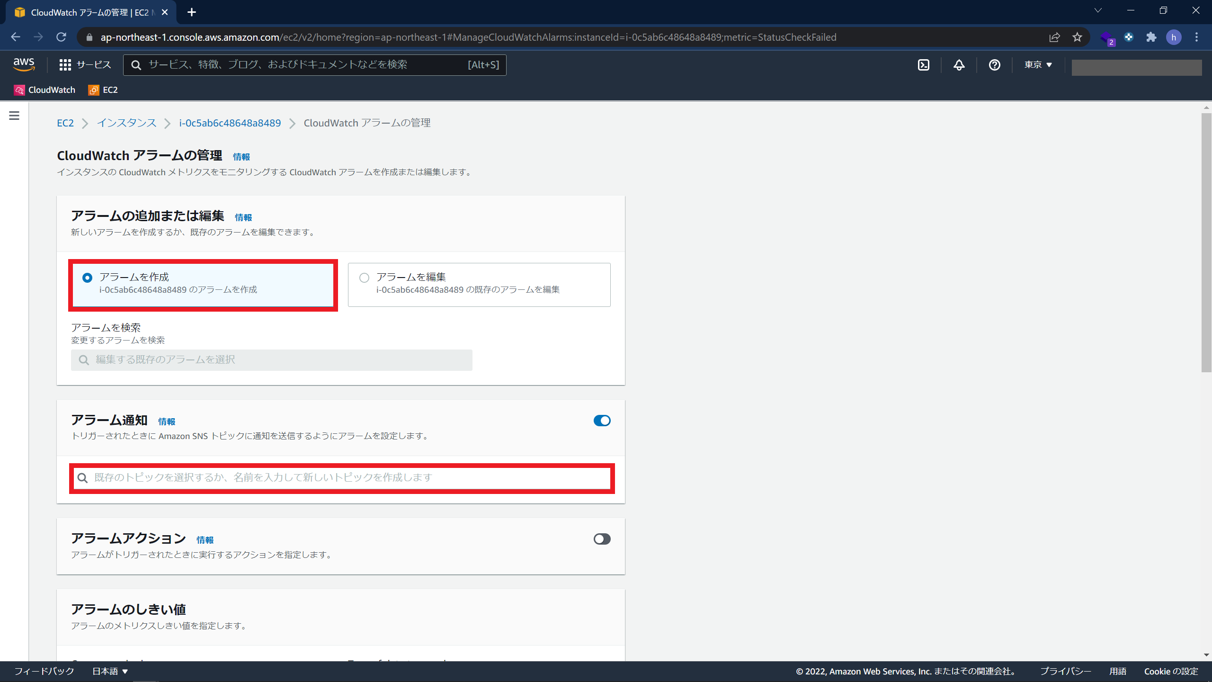Open 情報 link beside アラーム通知
Image resolution: width=1212 pixels, height=682 pixels.
[167, 422]
